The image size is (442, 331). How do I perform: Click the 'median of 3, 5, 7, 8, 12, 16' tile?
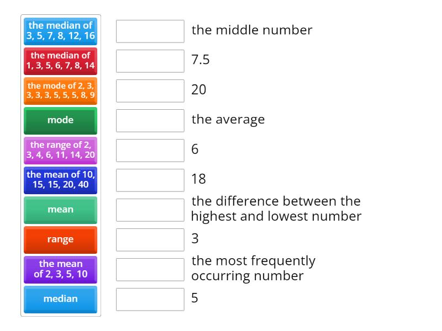coord(61,31)
